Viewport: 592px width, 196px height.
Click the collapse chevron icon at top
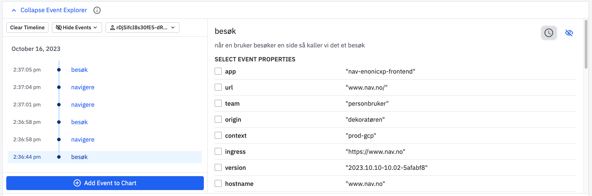(14, 10)
